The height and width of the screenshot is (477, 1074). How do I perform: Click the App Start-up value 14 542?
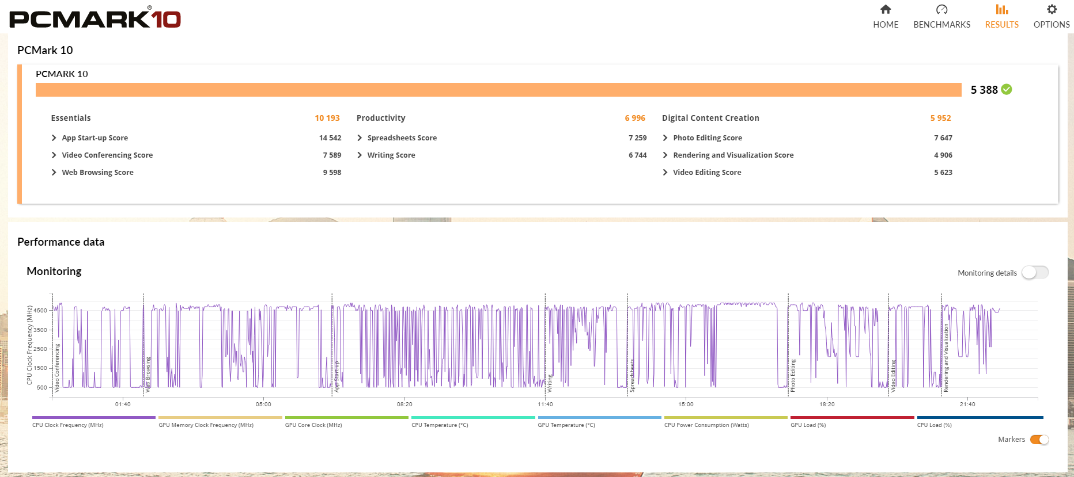coord(330,138)
